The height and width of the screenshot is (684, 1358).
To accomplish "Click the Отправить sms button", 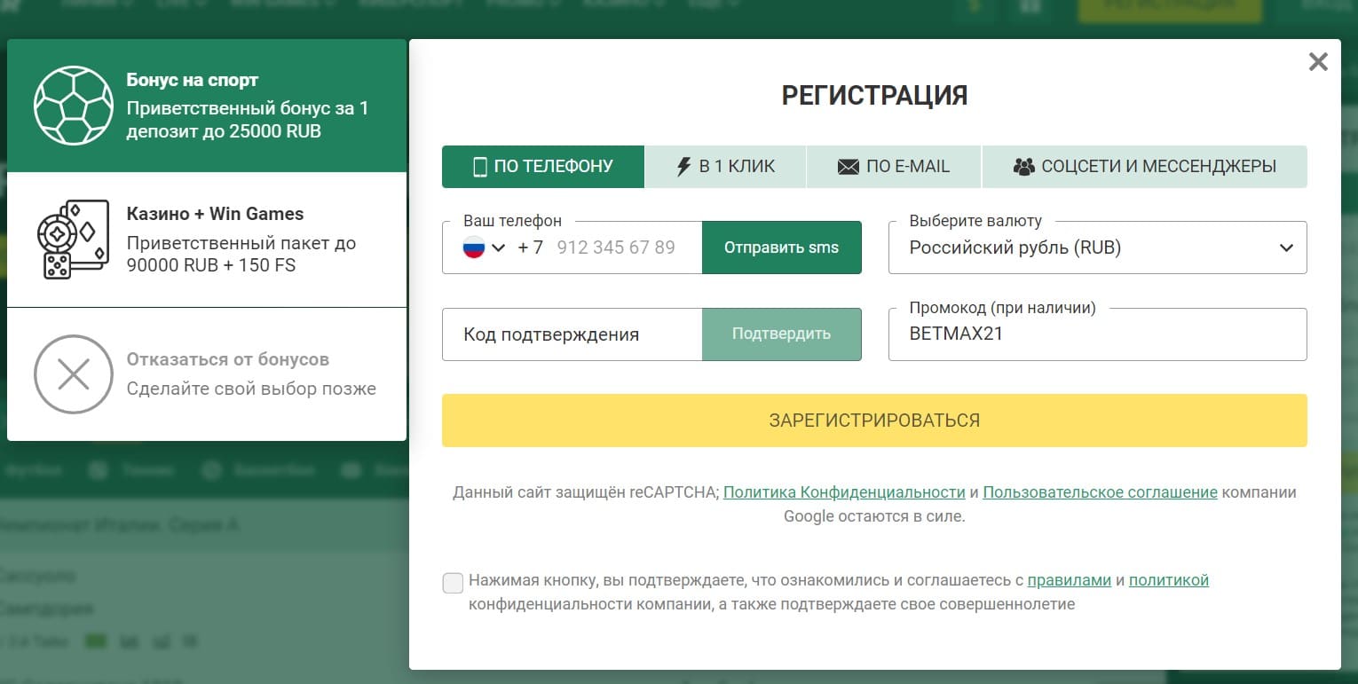I will point(781,247).
